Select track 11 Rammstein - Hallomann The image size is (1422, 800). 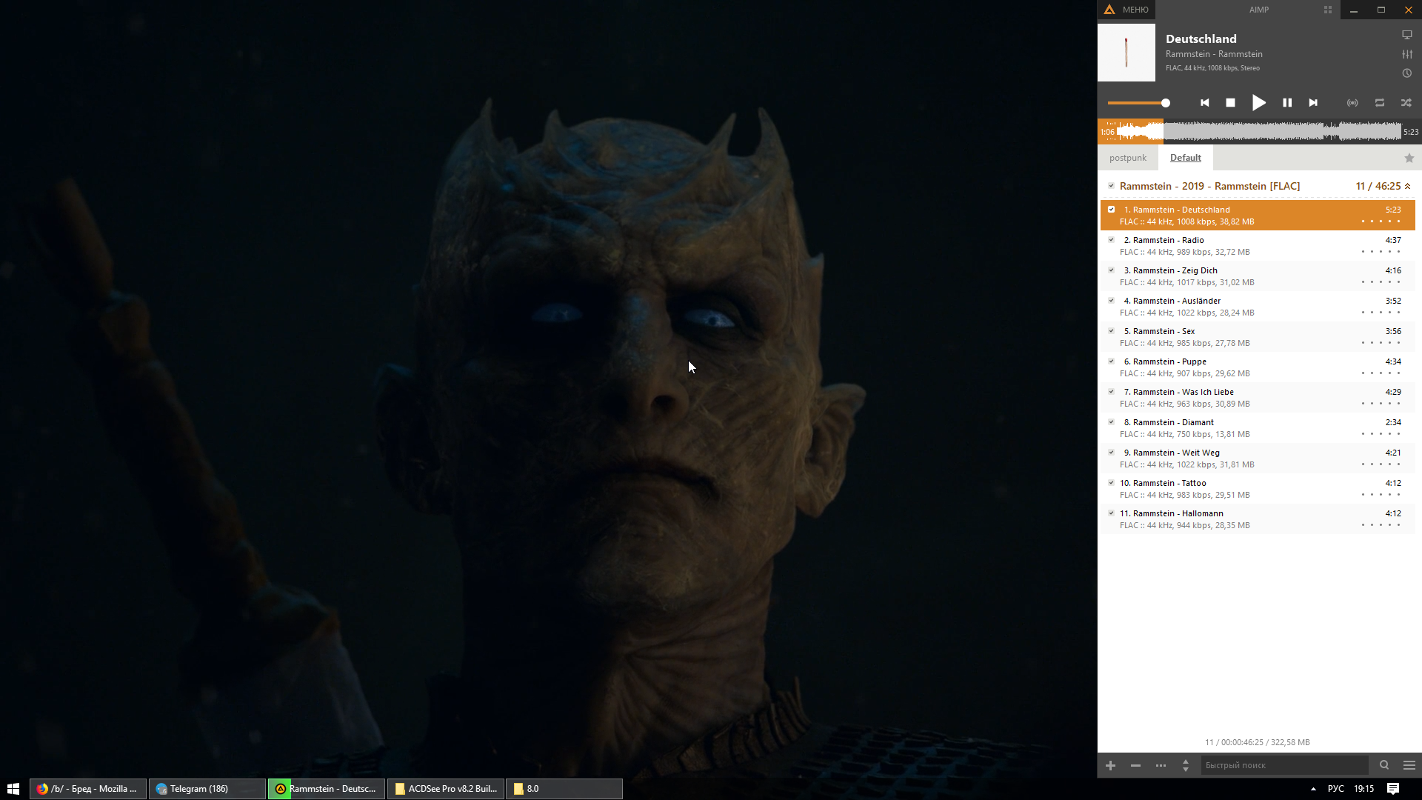click(x=1258, y=519)
